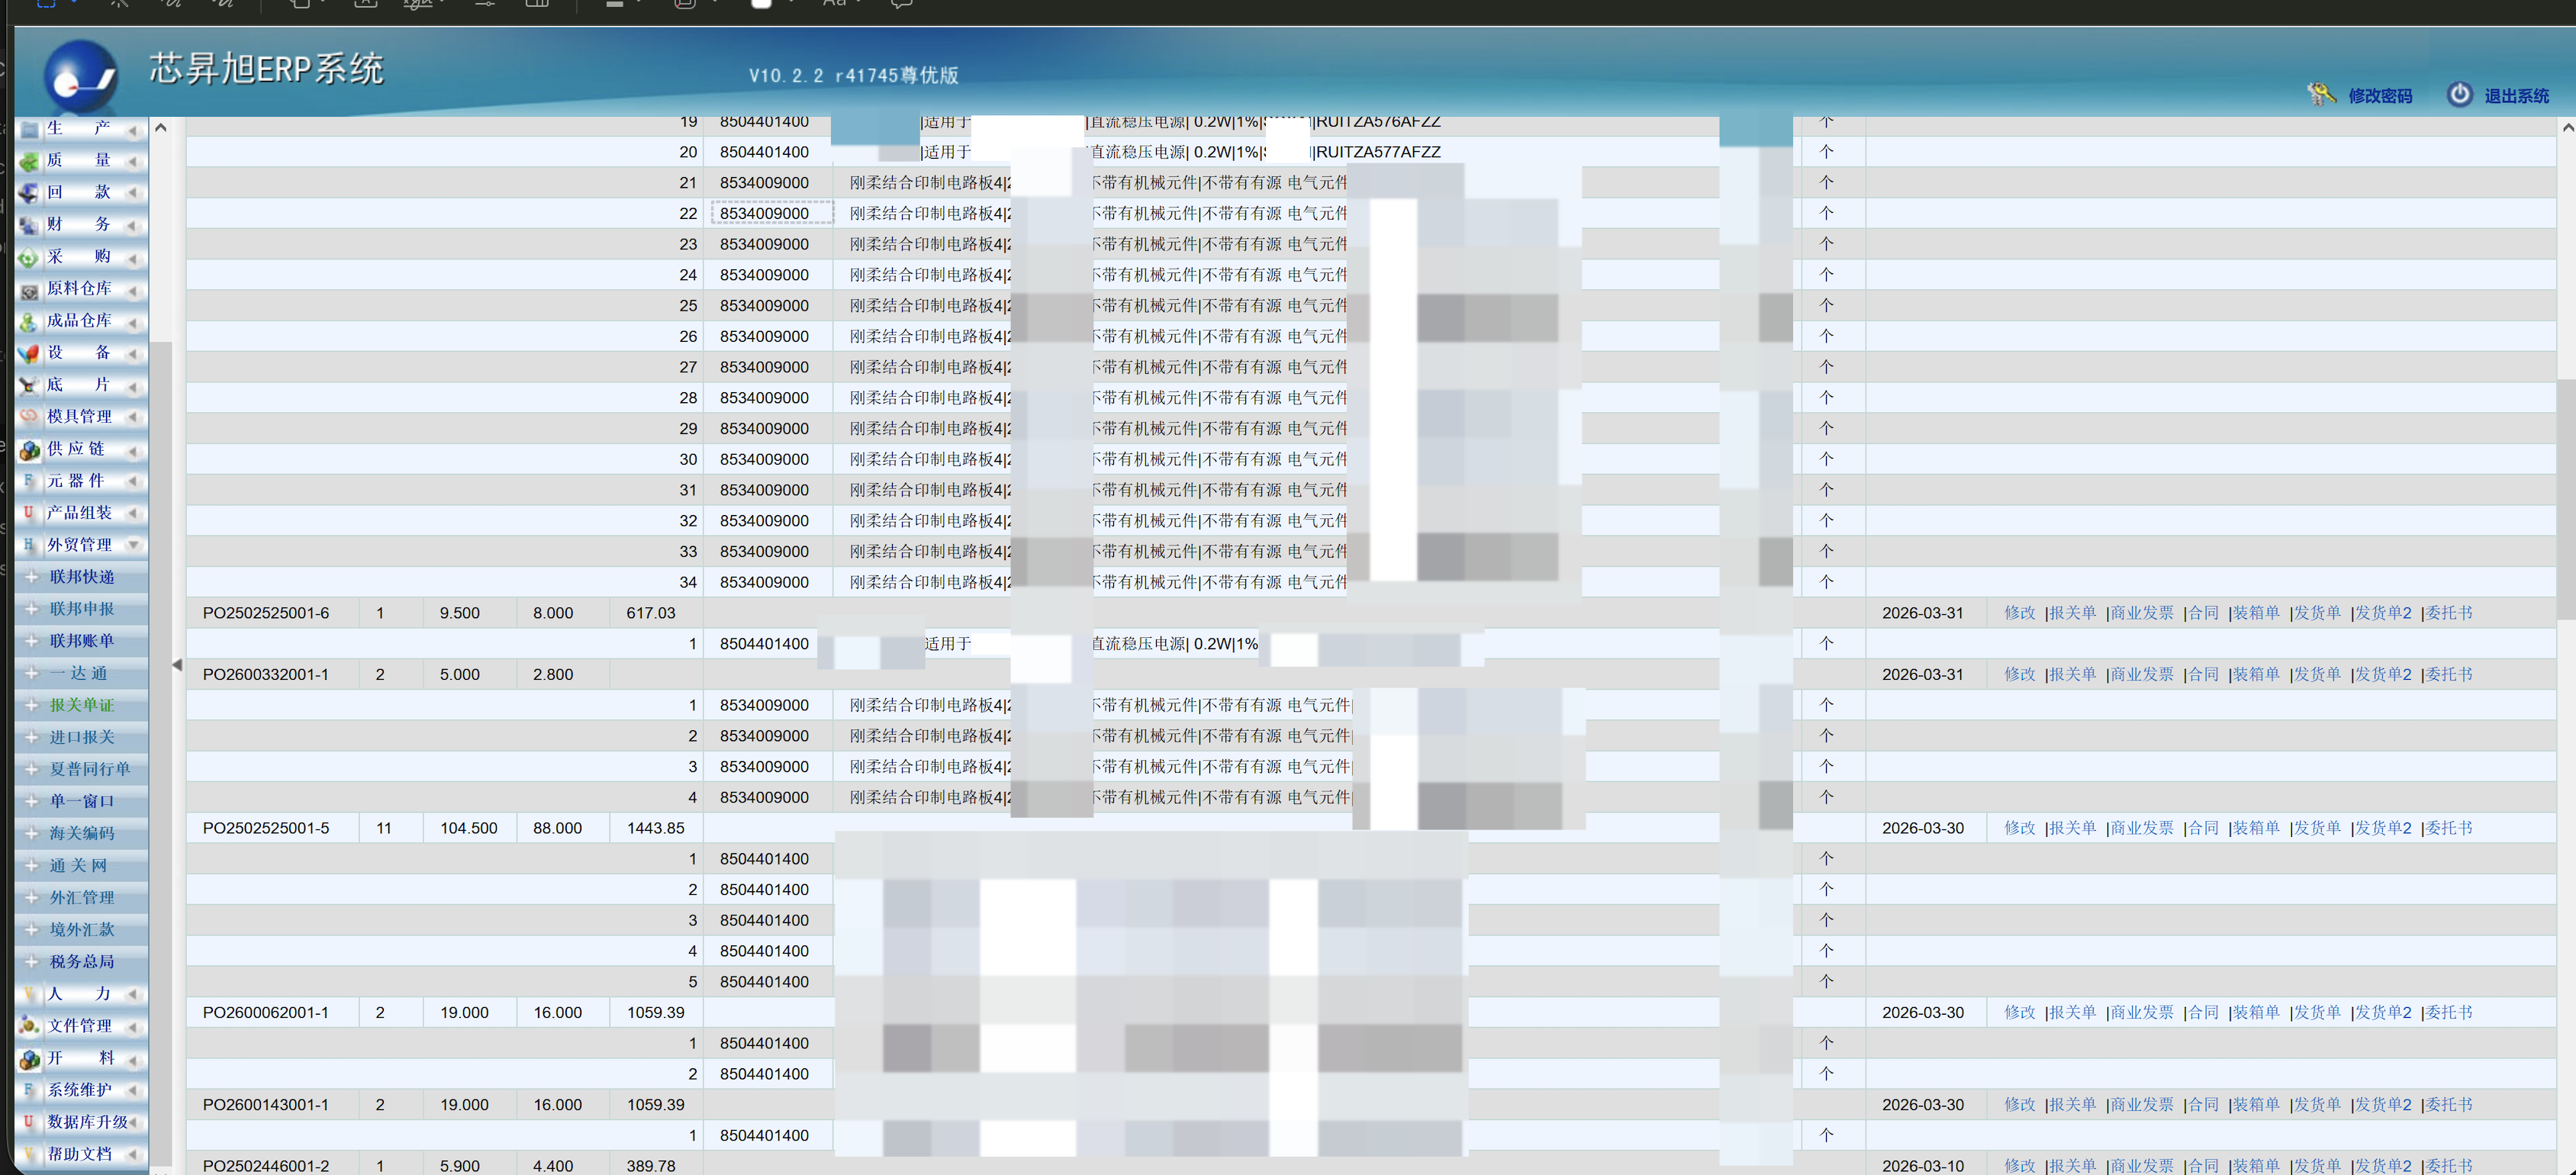Click the 成品仓库 module icon

point(28,321)
